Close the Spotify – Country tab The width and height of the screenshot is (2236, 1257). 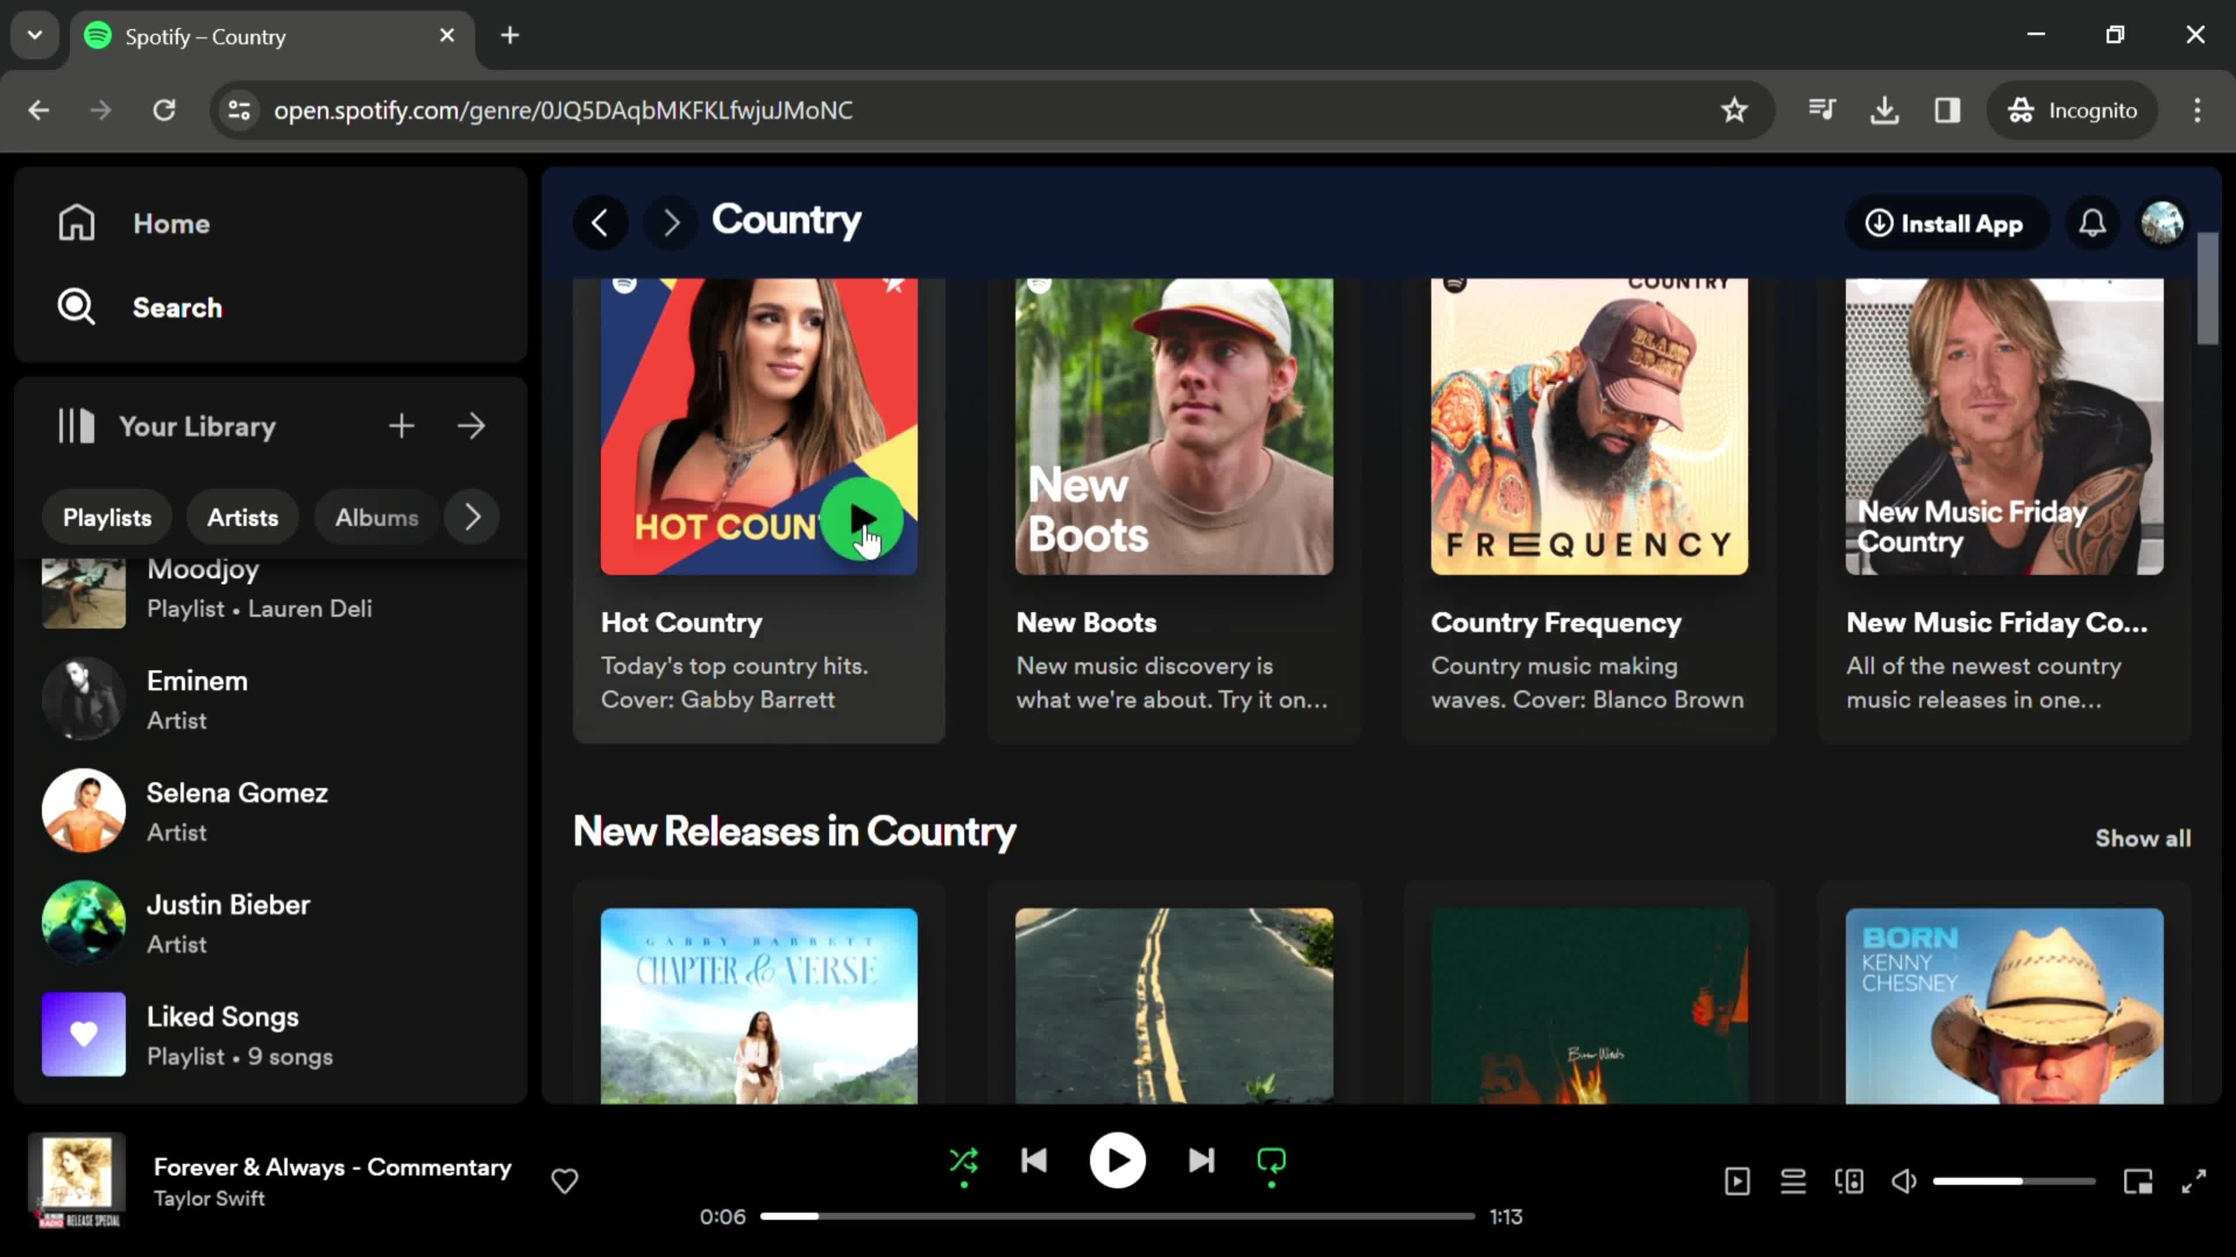pyautogui.click(x=447, y=35)
